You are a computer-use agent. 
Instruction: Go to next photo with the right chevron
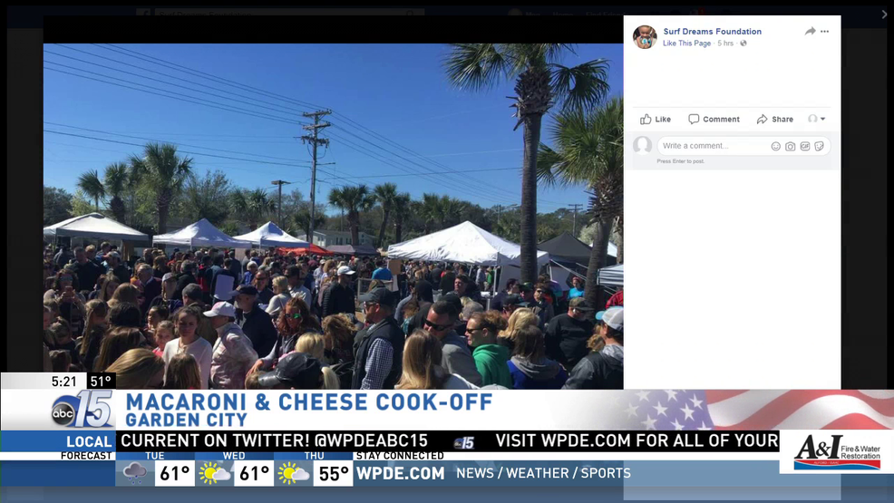884,15
